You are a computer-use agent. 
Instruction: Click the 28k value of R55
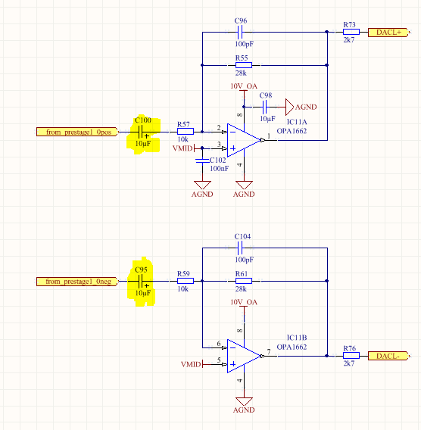tap(241, 73)
